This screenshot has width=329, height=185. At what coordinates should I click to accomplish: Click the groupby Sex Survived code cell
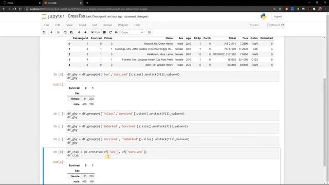pos(173,76)
